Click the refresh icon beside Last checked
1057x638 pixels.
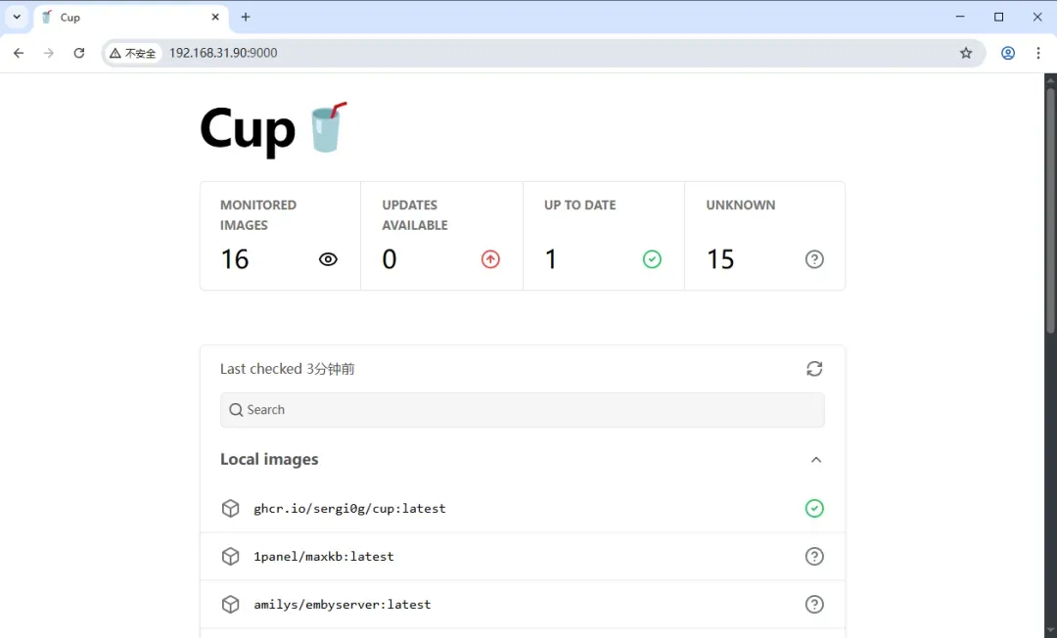coord(814,369)
